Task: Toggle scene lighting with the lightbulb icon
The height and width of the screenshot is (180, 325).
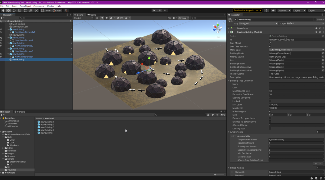Action: point(102,18)
